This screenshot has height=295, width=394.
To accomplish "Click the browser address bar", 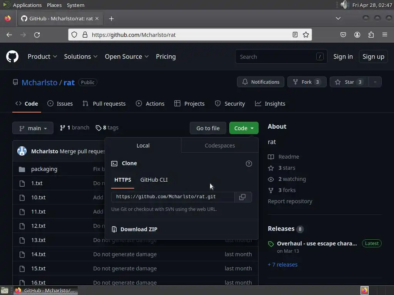I will click(190, 35).
